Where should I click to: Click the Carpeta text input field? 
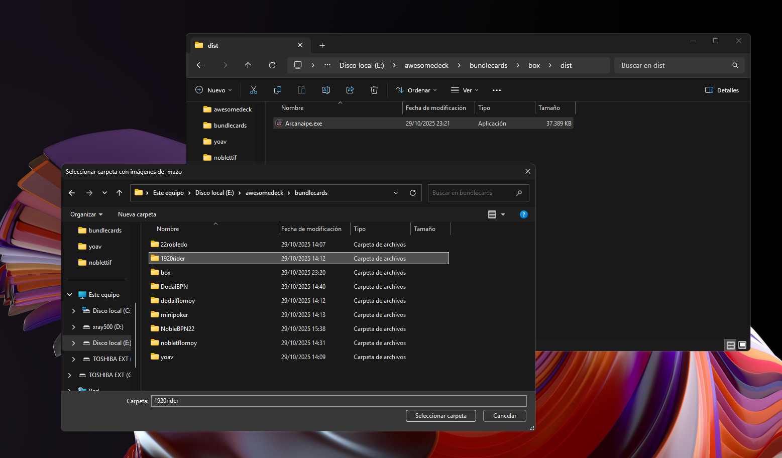pos(339,401)
